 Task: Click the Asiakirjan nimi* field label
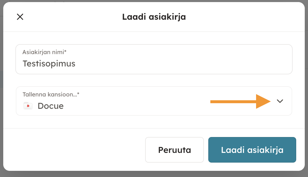click(x=44, y=52)
